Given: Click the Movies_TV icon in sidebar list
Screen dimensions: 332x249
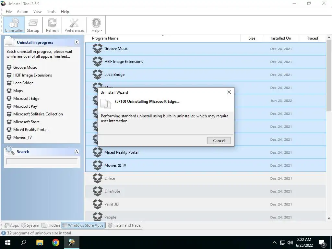Looking at the screenshot, I should [x=9, y=137].
